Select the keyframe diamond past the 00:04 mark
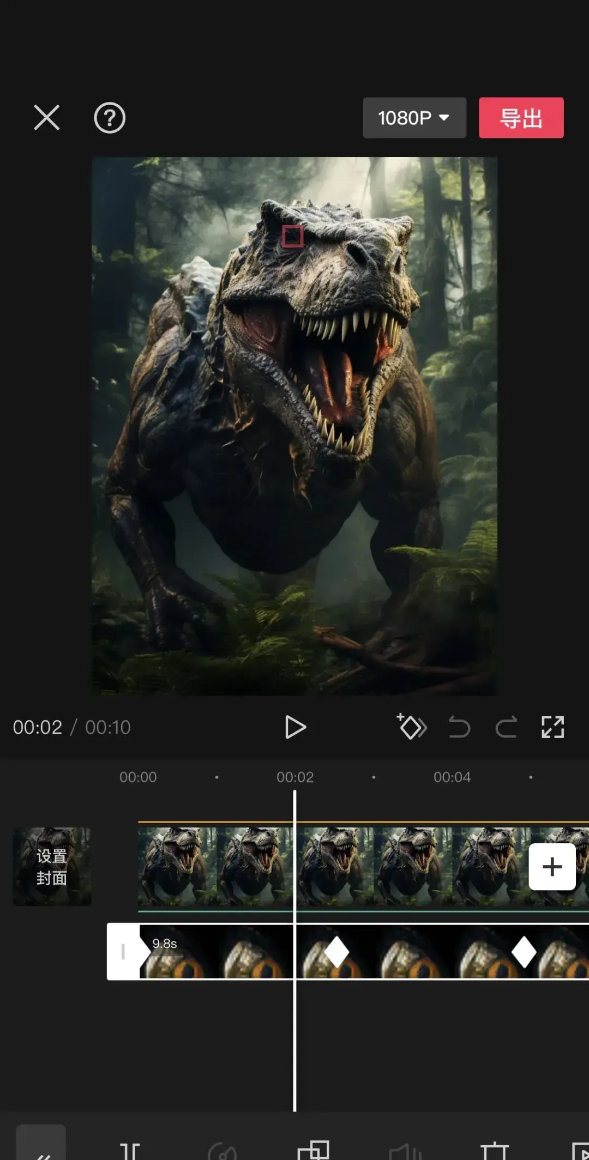 tap(524, 952)
